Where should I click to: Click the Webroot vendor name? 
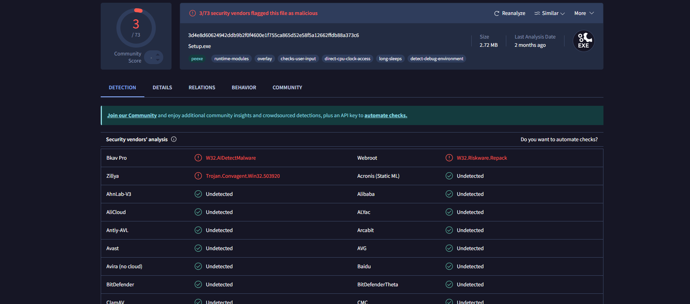367,158
